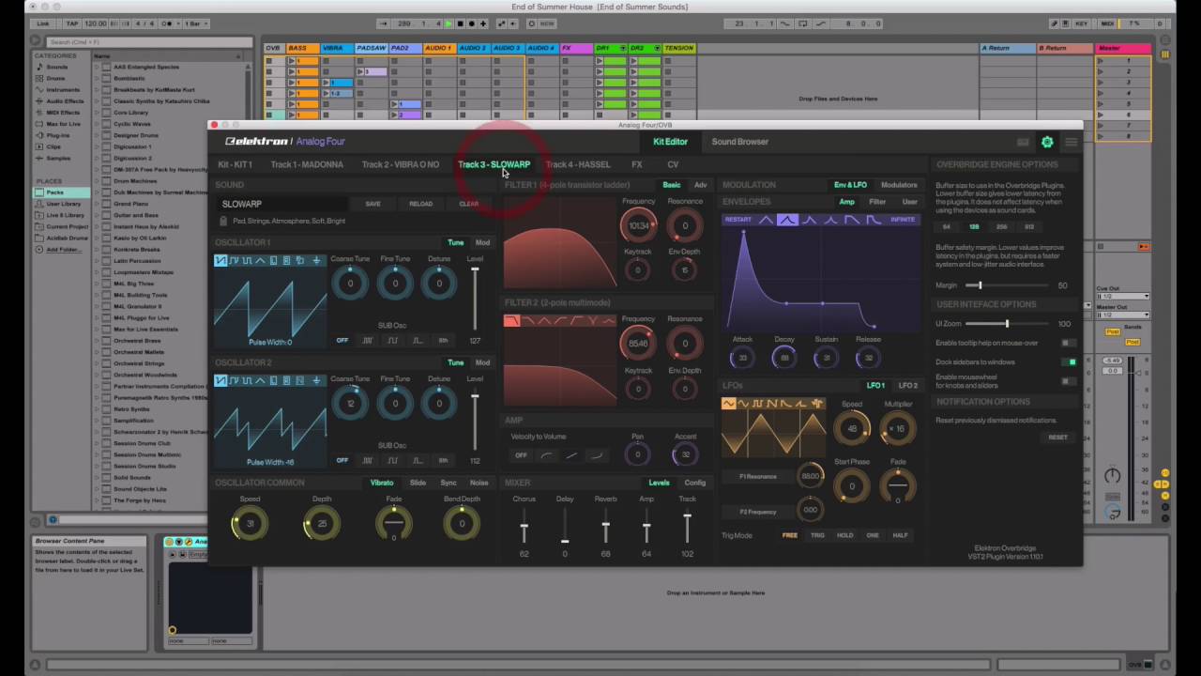
Task: Launch first clip in DR1 track
Action: 600,61
